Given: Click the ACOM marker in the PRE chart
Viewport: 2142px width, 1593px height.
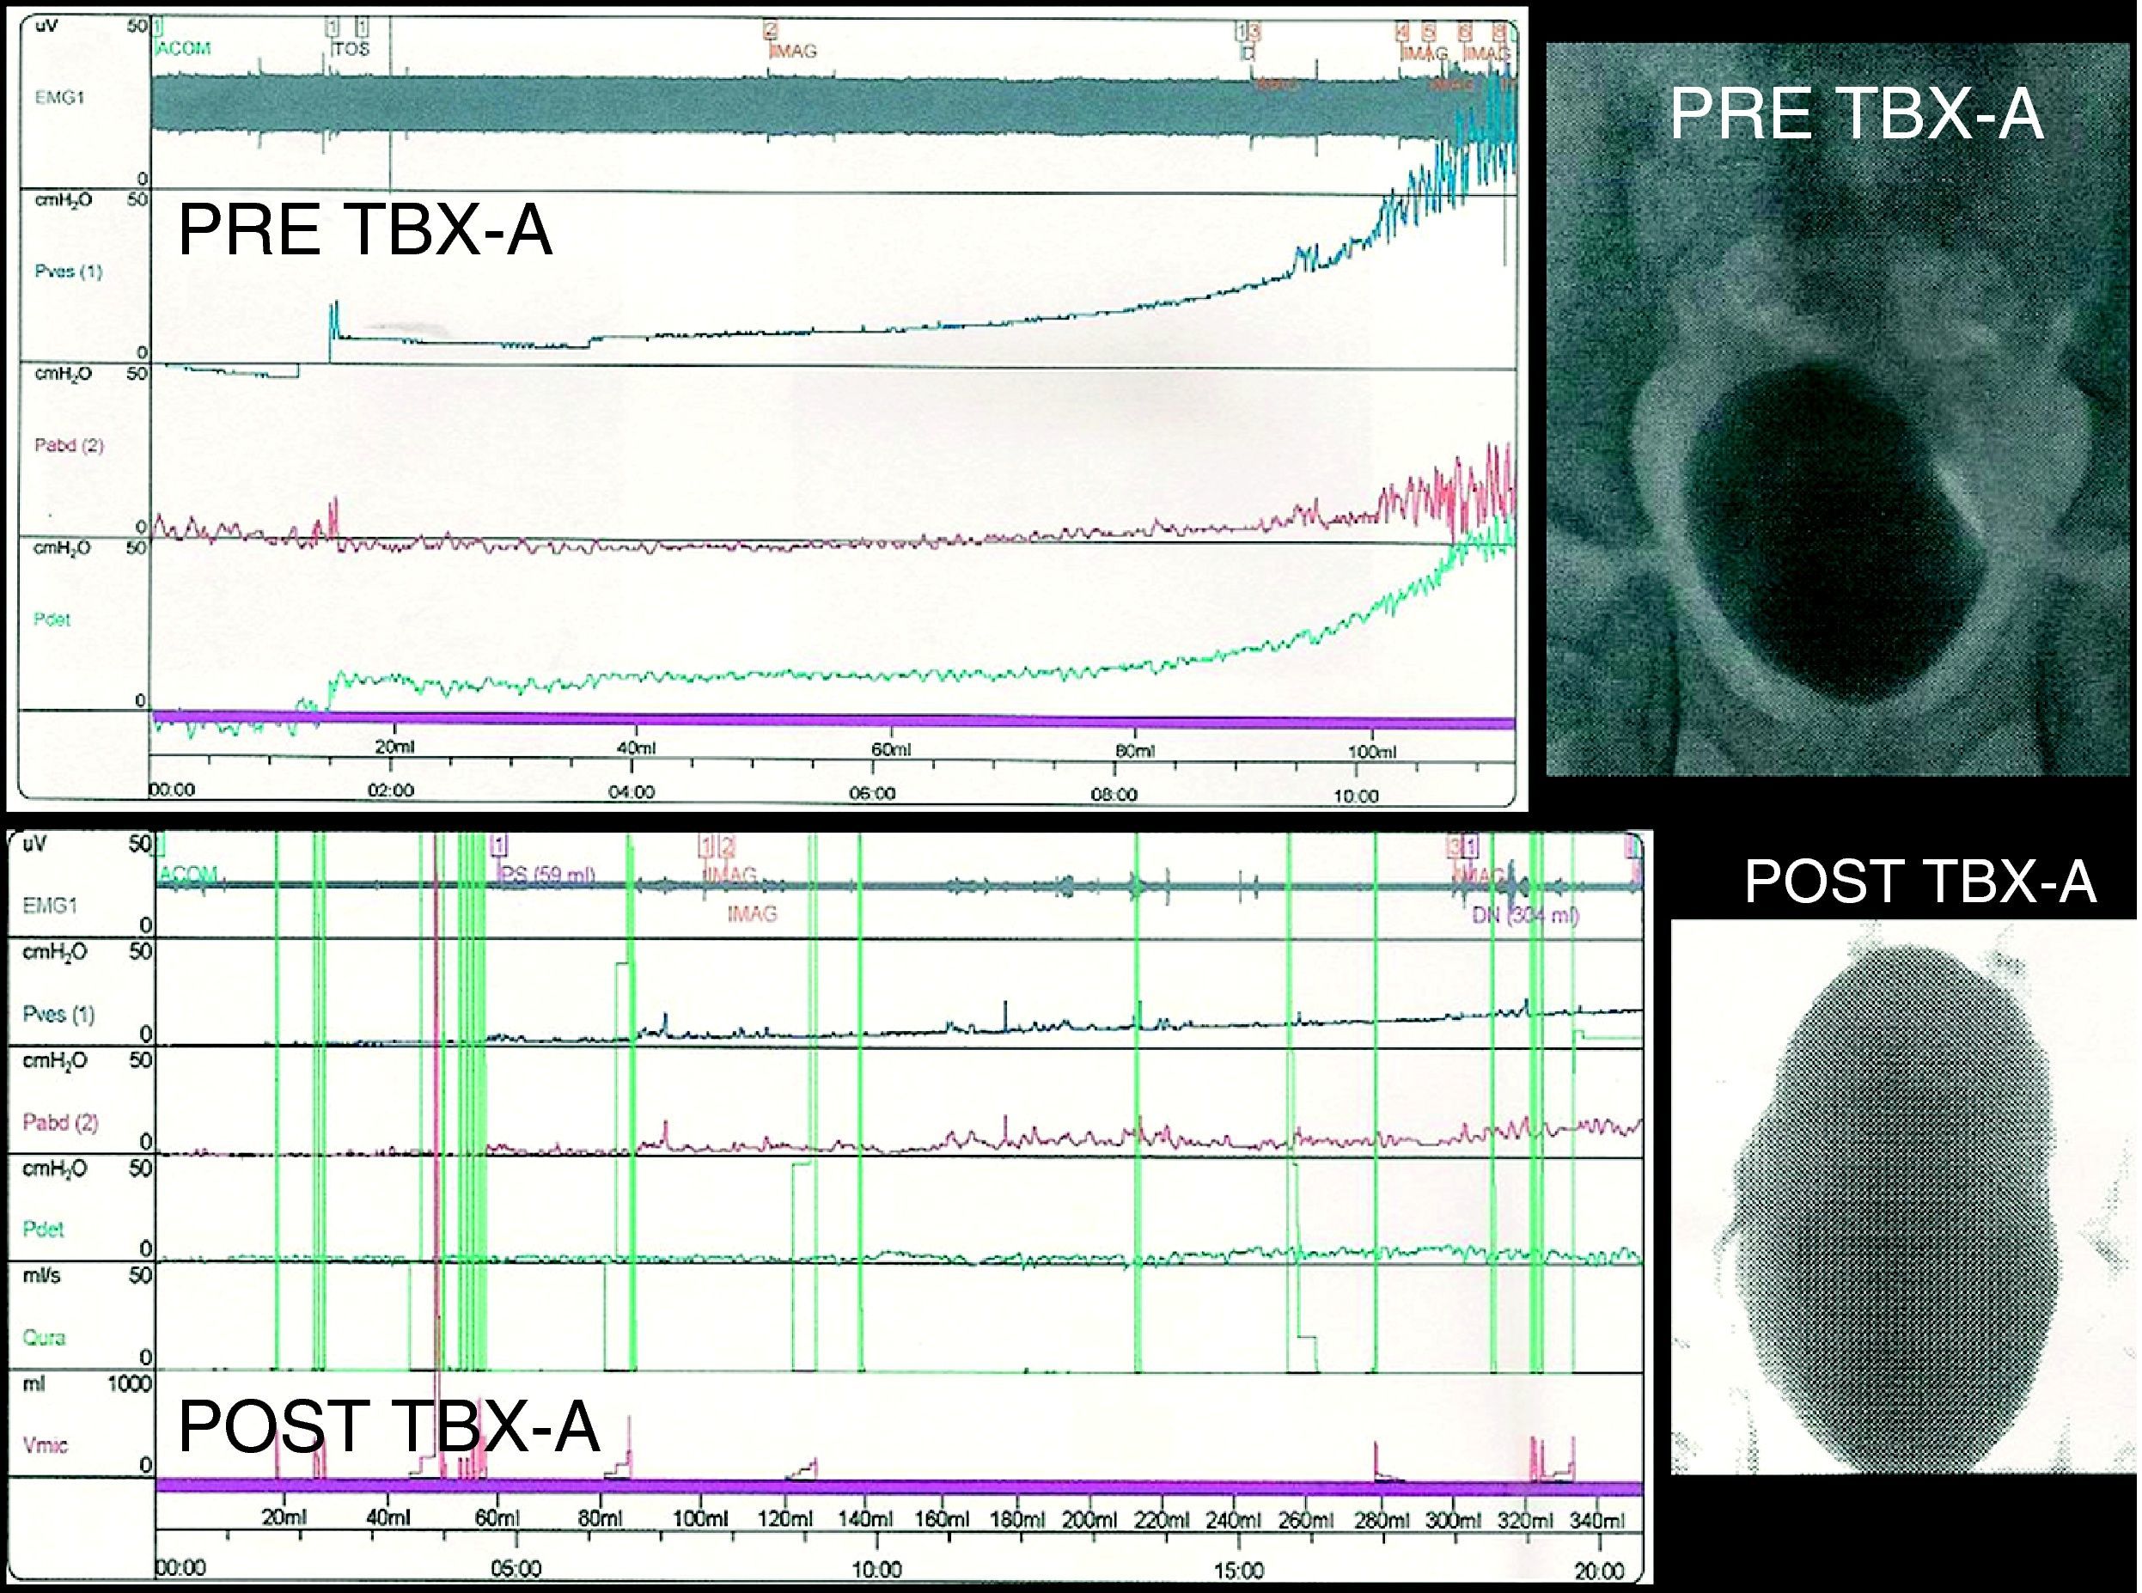Looking at the screenshot, I should tap(183, 48).
